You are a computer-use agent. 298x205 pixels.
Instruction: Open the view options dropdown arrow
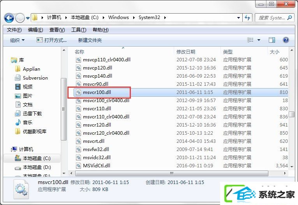pos(259,40)
